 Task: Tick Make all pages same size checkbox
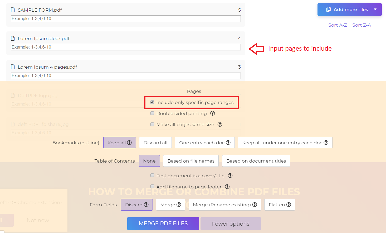[x=152, y=124]
